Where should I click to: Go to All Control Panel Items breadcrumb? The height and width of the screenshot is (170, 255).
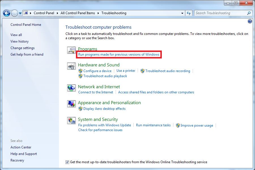78,13
